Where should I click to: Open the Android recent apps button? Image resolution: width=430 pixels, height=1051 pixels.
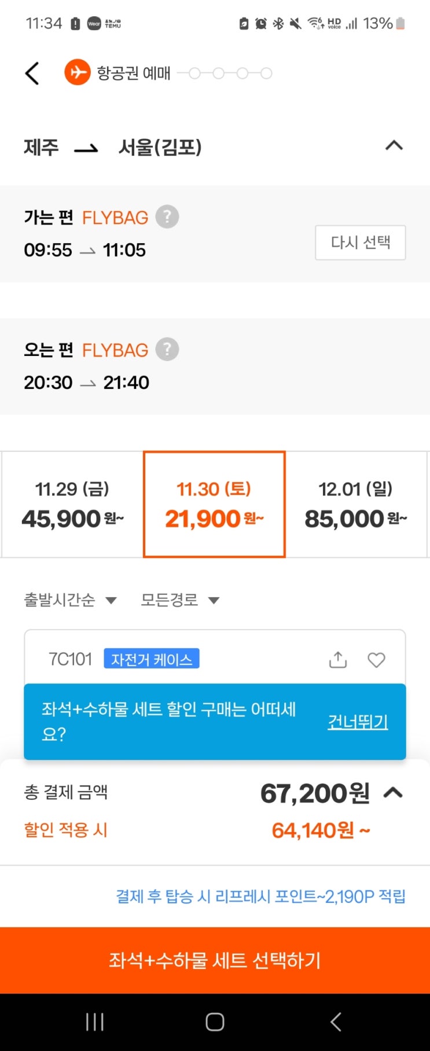point(95,1022)
